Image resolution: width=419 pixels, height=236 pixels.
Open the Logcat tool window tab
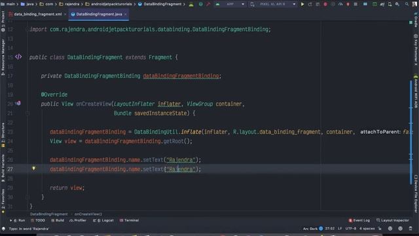click(103, 220)
